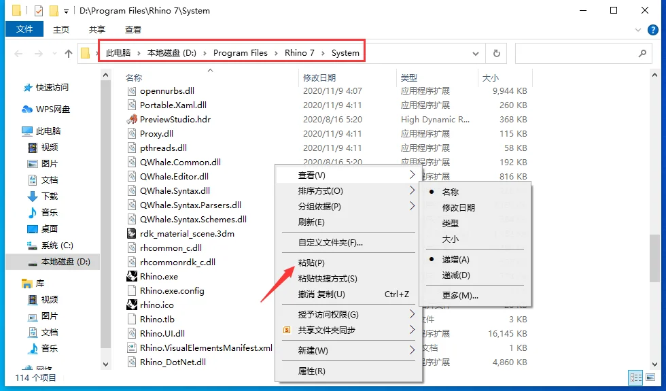
Task: Click the opennurbs.dll file icon
Action: coord(132,91)
